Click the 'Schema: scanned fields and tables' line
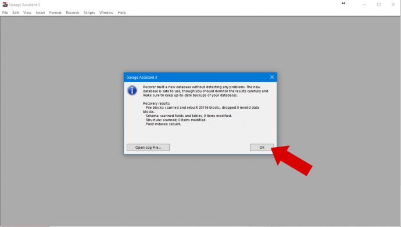Image resolution: width=401 pixels, height=227 pixels. point(189,116)
